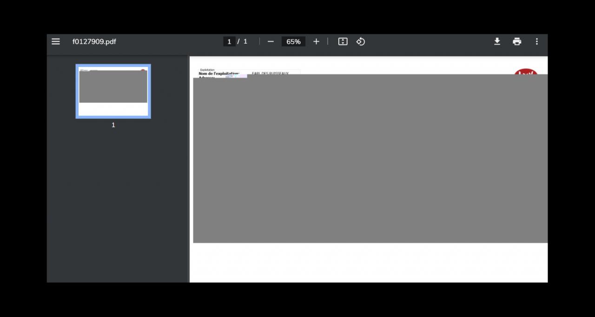The image size is (595, 317).
Task: Click the fit to page icon
Action: point(343,41)
